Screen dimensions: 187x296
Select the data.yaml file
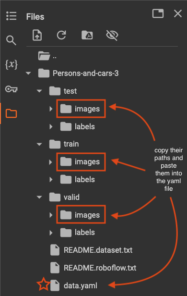[x=74, y=285]
